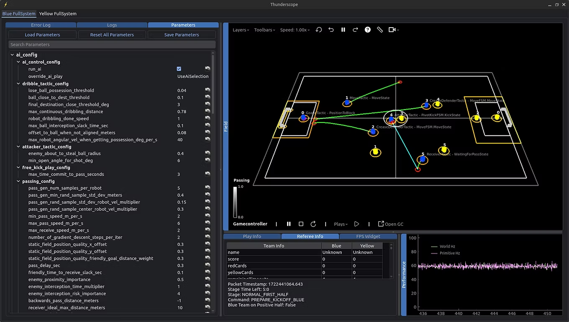This screenshot has width=569, height=322.
Task: Switch to the FPS Widget tab
Action: click(368, 236)
